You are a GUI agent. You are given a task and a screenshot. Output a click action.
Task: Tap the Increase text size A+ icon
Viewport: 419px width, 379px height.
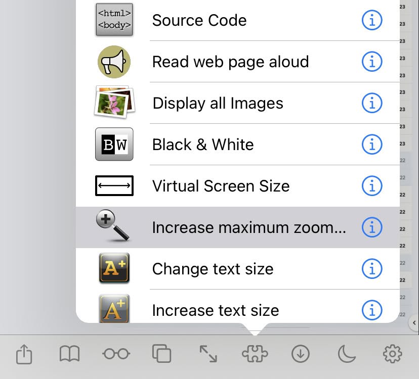(x=114, y=309)
